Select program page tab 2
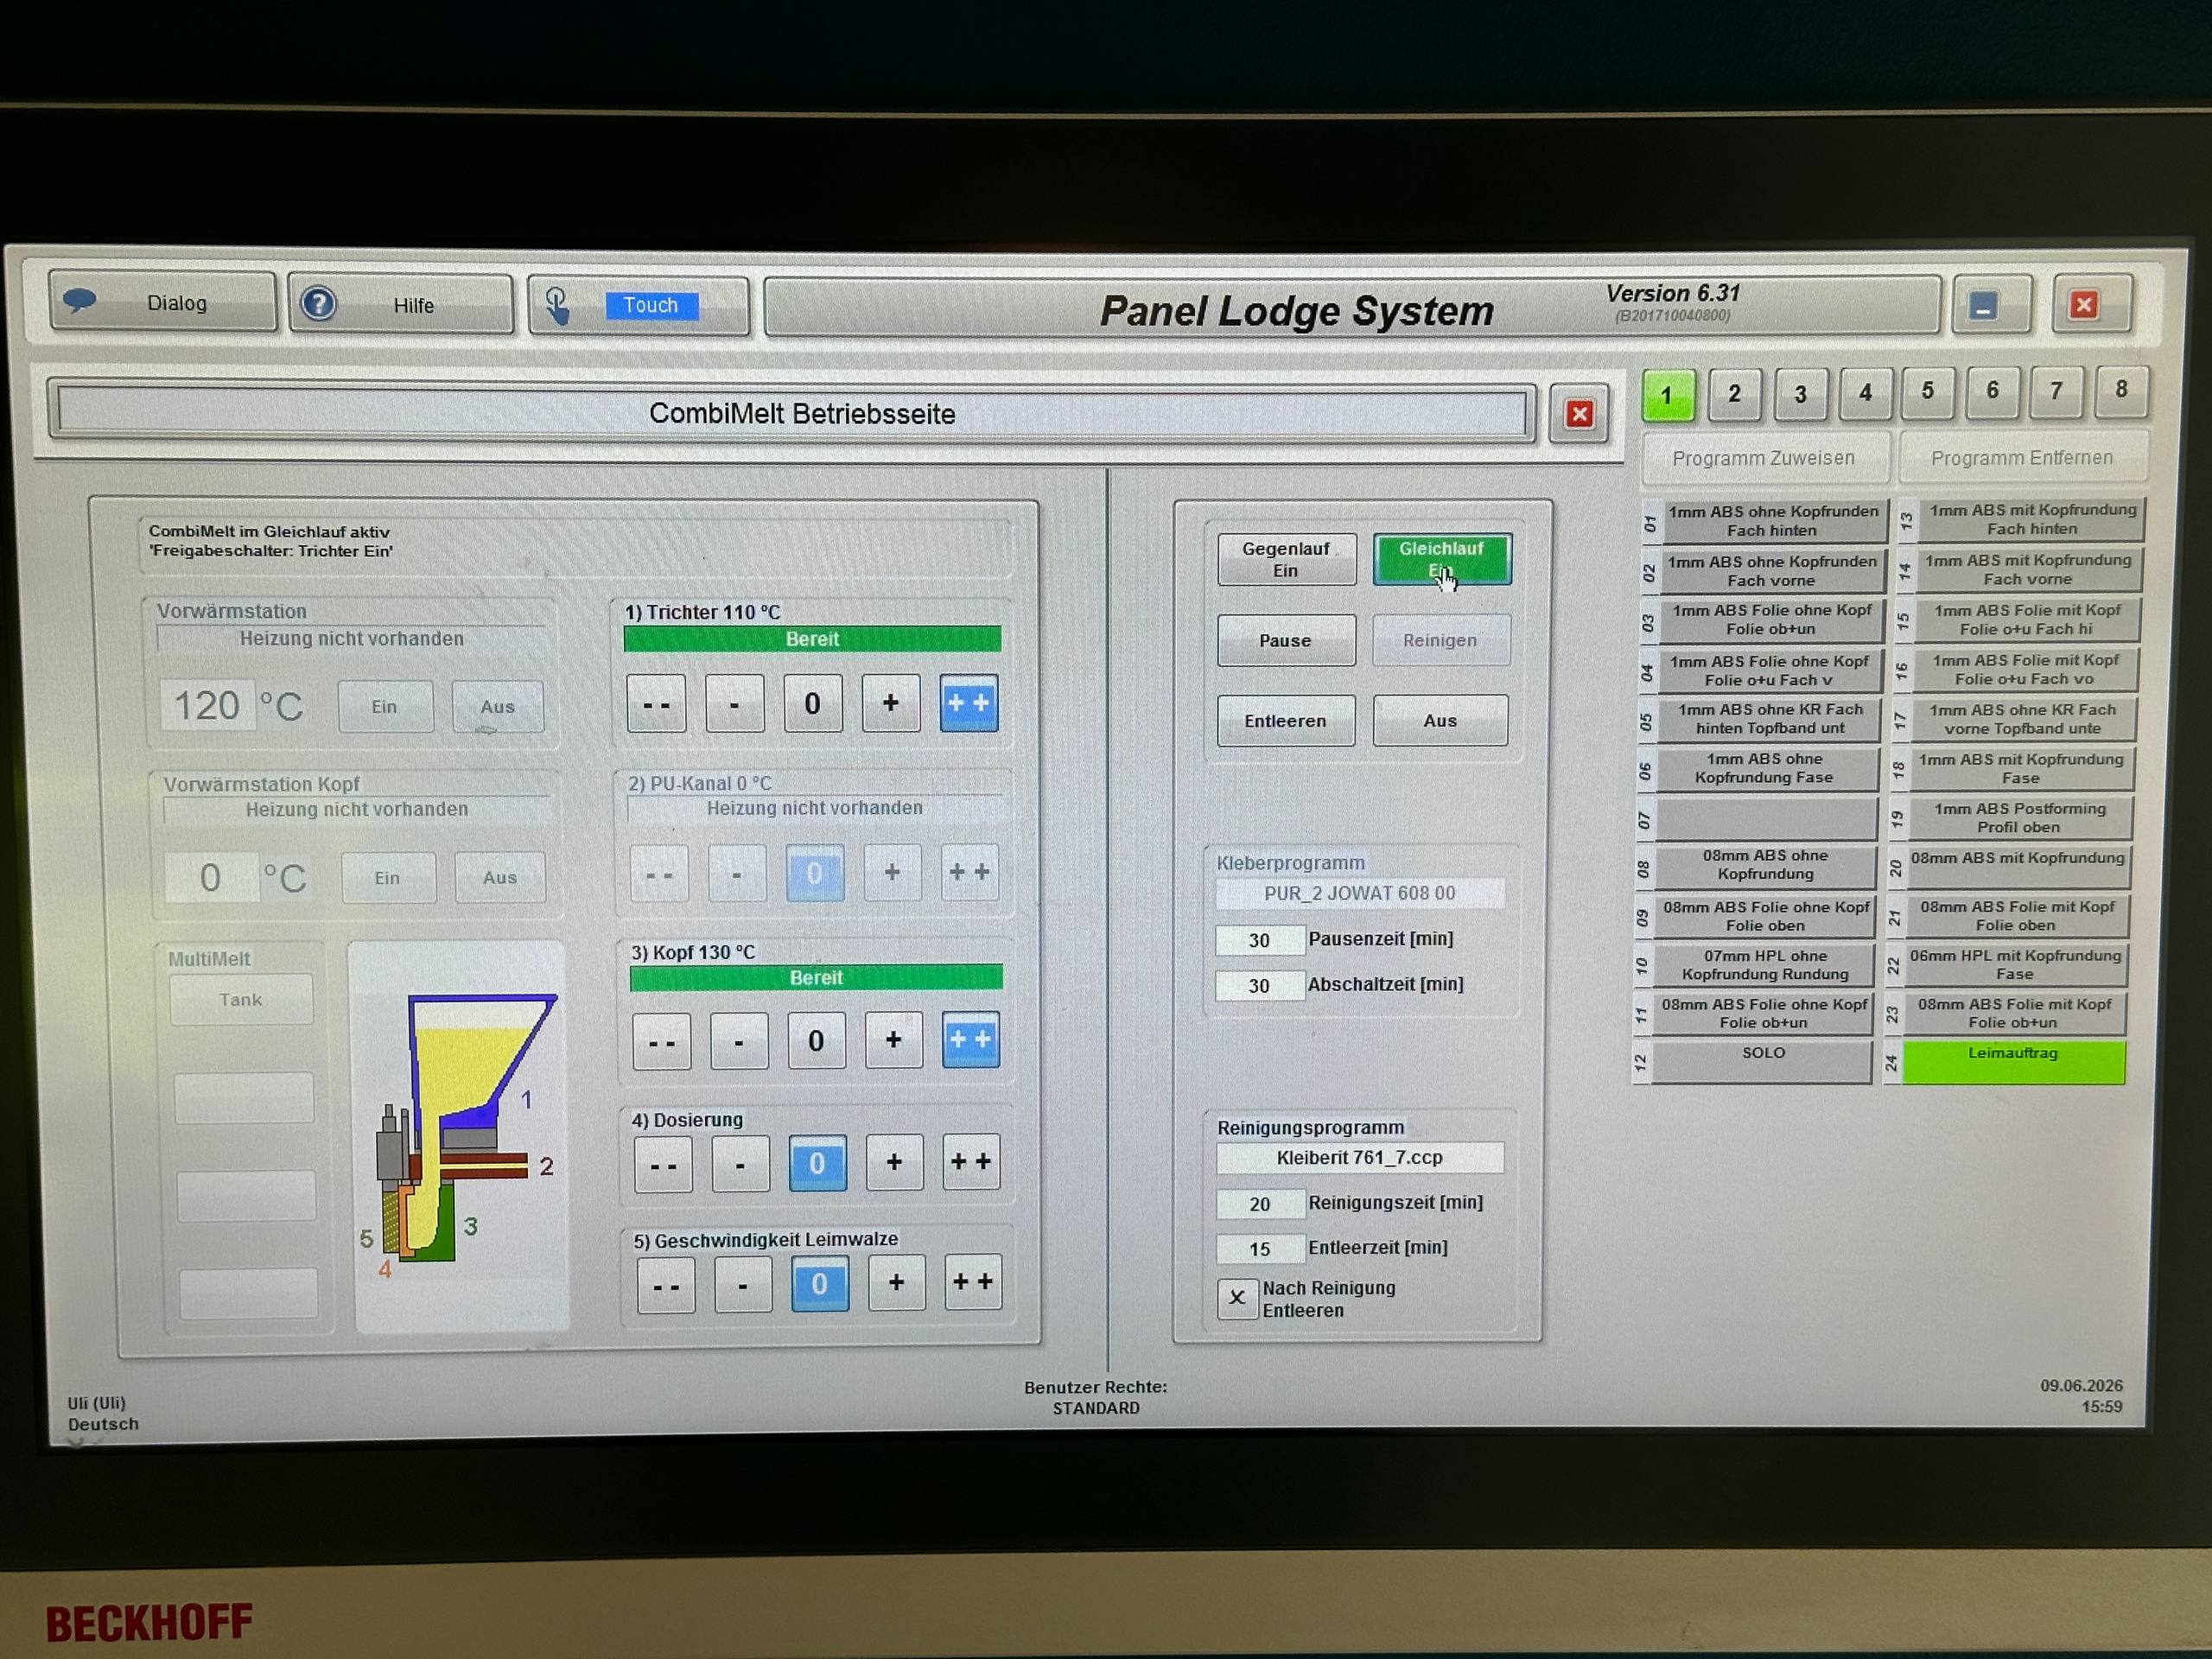 [1734, 394]
